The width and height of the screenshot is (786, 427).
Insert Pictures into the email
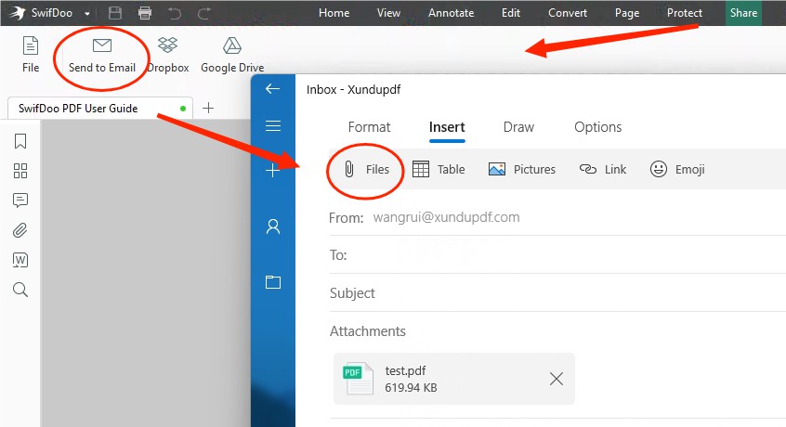[522, 170]
